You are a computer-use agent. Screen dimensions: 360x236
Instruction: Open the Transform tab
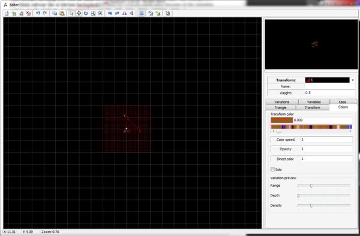pos(312,107)
